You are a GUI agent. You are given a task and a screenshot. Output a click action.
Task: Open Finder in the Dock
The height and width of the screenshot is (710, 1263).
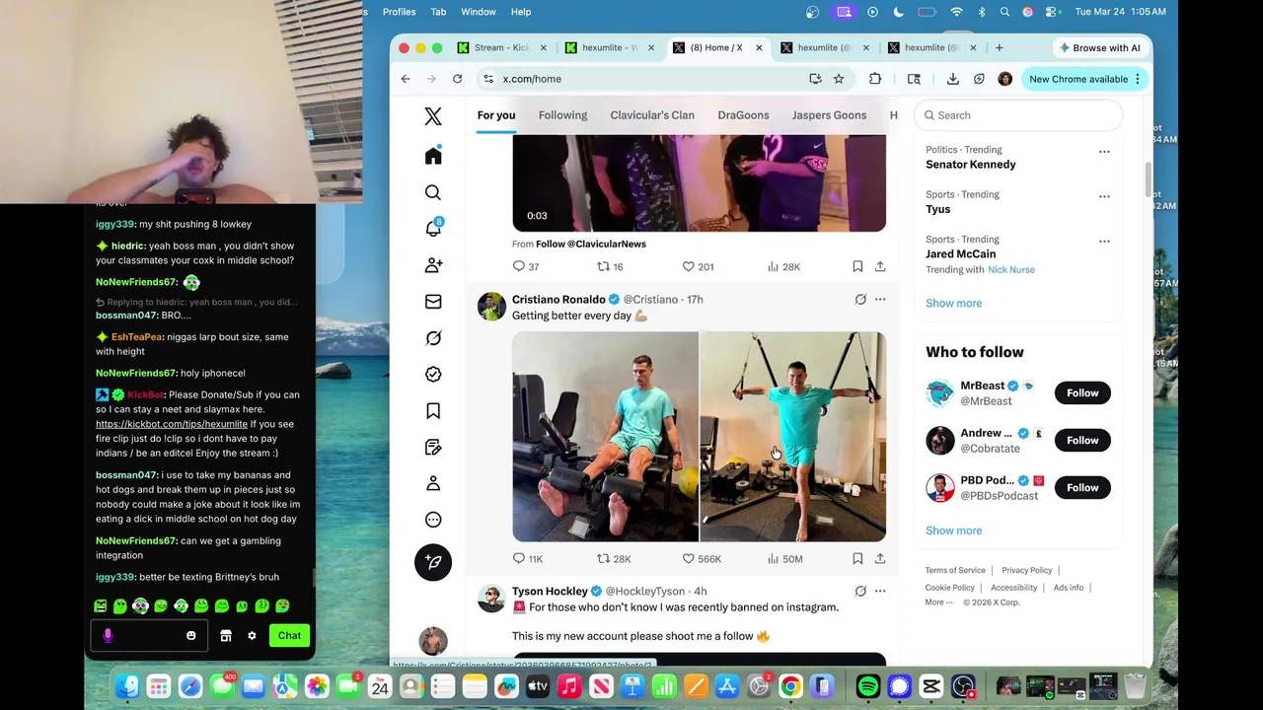pyautogui.click(x=127, y=686)
